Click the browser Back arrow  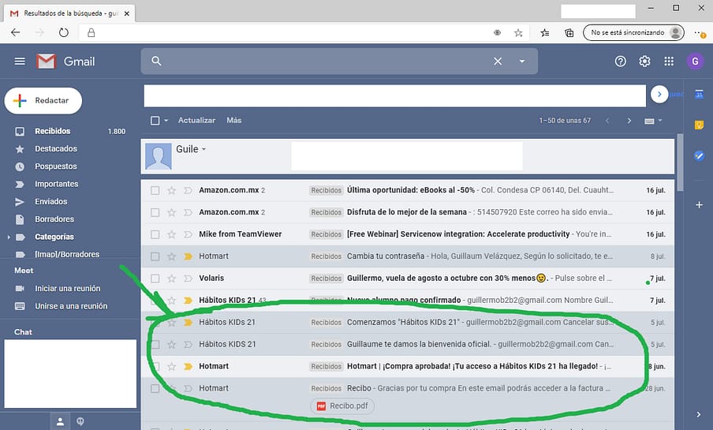(16, 32)
